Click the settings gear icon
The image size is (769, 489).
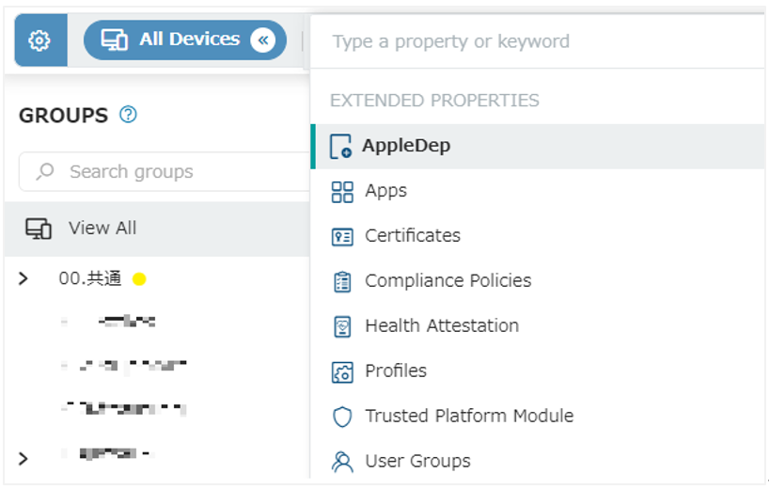click(x=39, y=41)
